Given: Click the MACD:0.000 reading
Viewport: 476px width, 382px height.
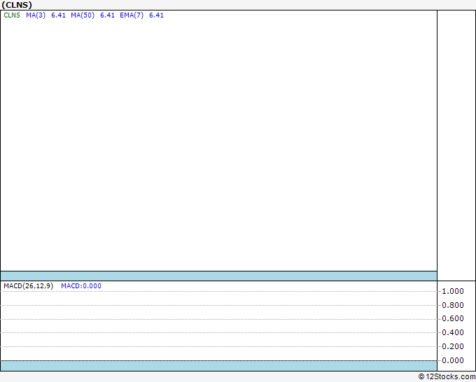Looking at the screenshot, I should [x=81, y=286].
